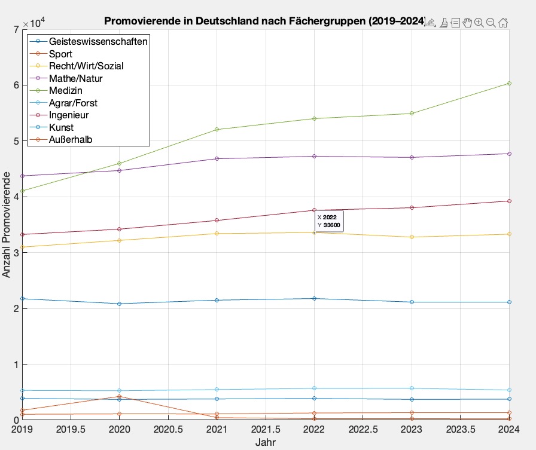The width and height of the screenshot is (536, 450).
Task: Select the 'Jahr' x-axis label
Action: coord(266,443)
